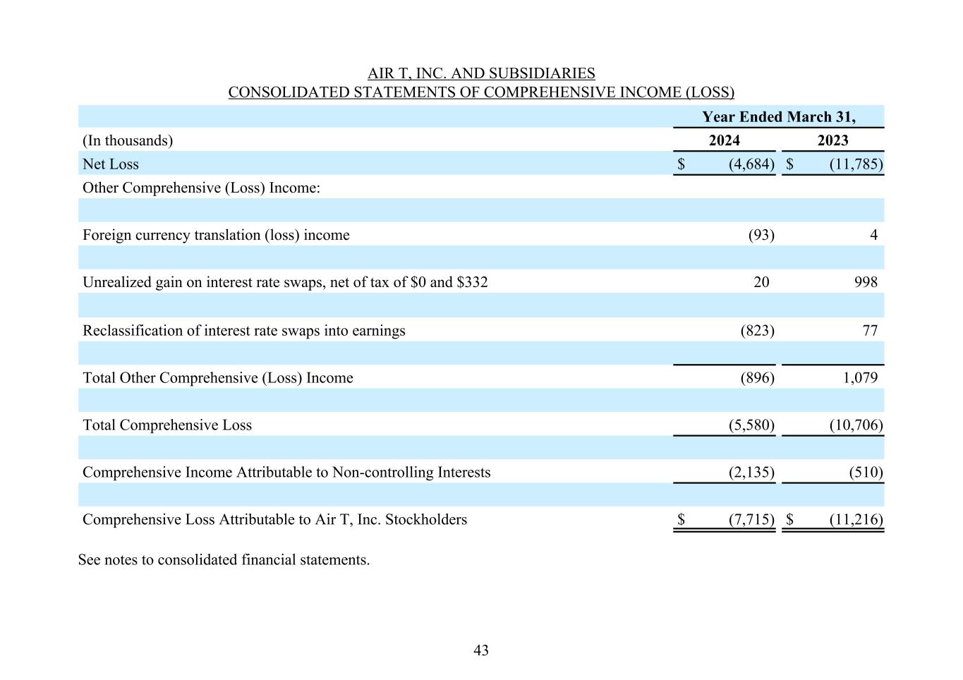Click the 2023 column header
The height and width of the screenshot is (680, 963).
832,140
